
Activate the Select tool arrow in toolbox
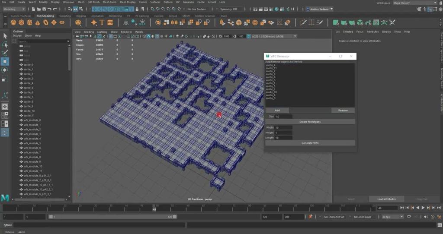[x=5, y=36]
